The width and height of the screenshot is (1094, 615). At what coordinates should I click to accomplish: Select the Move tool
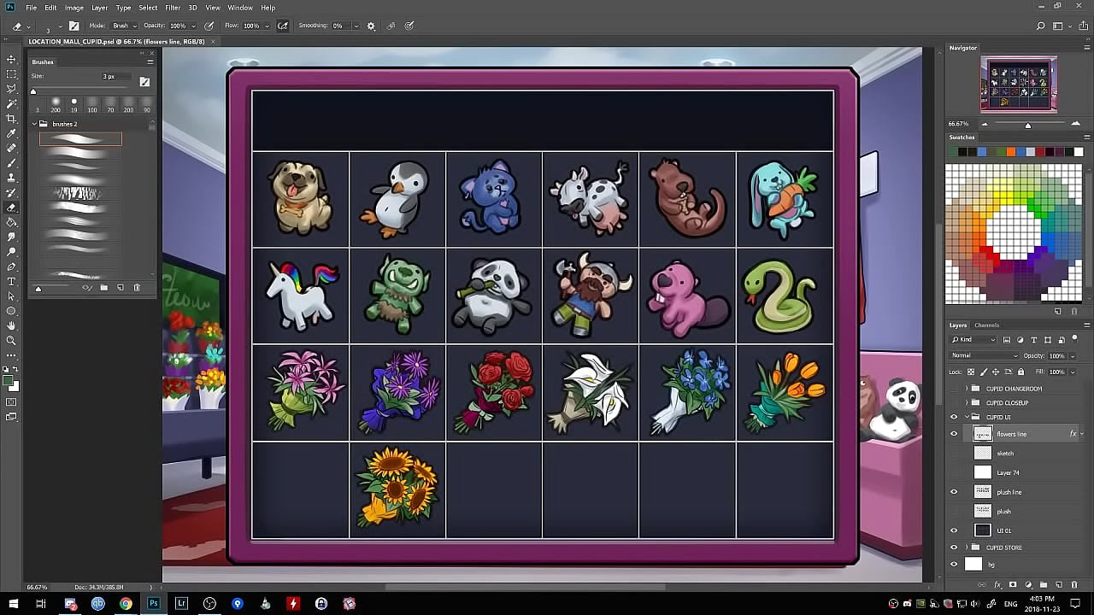(12, 59)
